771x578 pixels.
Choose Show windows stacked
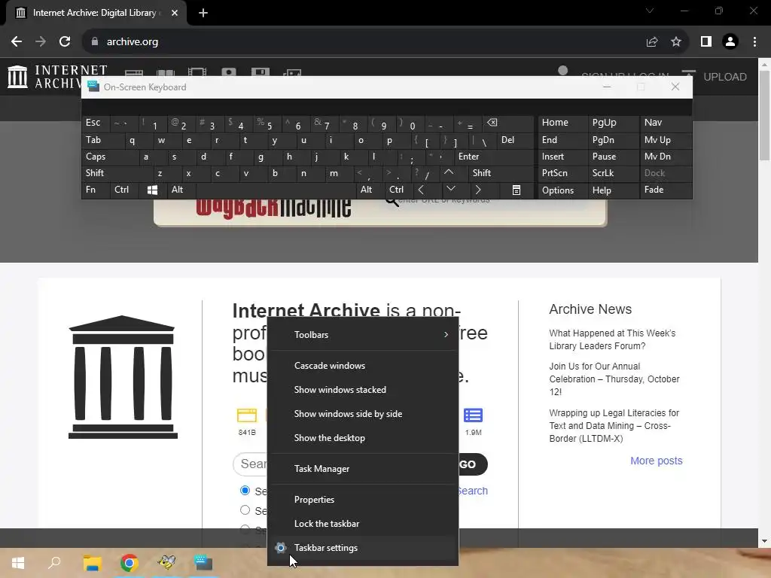pyautogui.click(x=363, y=390)
